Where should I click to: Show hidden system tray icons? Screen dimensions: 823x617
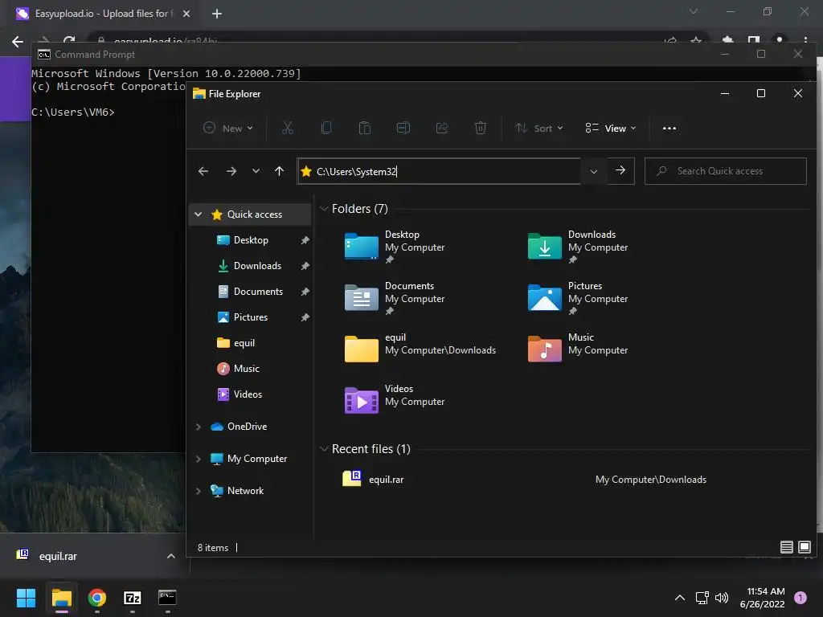(x=680, y=598)
